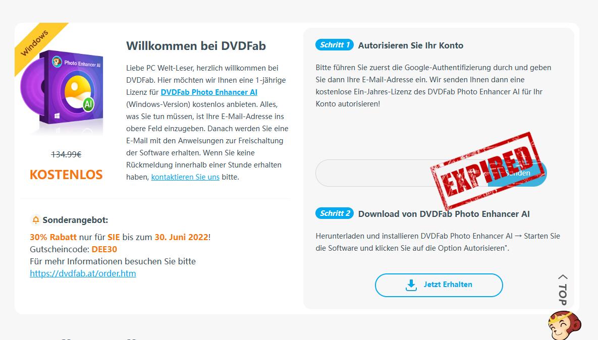Open the DVDFab Photo Enhancer AI link
Image resolution: width=598 pixels, height=340 pixels.
[x=209, y=92]
